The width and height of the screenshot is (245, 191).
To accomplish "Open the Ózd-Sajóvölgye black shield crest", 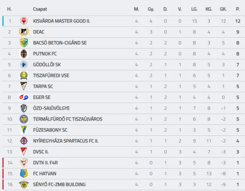I will pos(24,108).
